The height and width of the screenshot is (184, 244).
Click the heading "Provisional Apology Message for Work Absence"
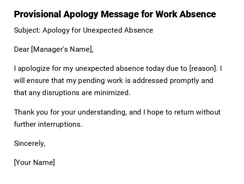click(115, 14)
